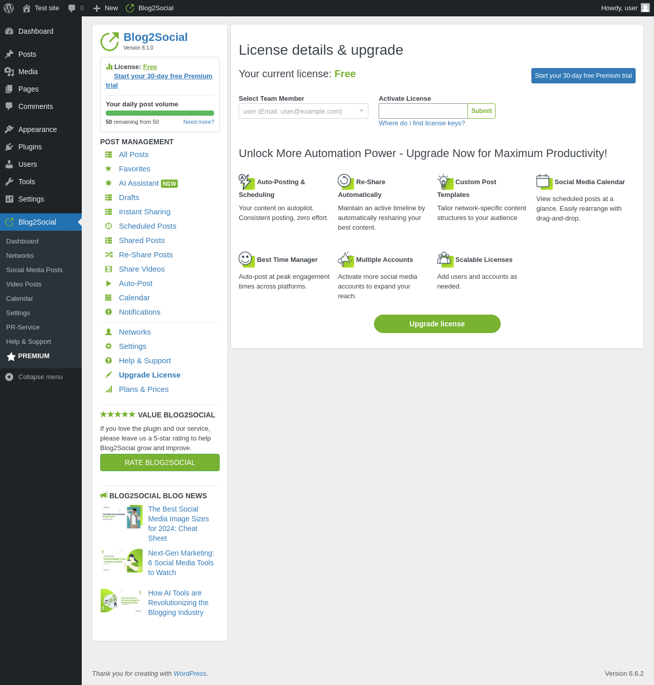This screenshot has width=654, height=685.
Task: Click the Free license link in sidebar
Action: (150, 67)
